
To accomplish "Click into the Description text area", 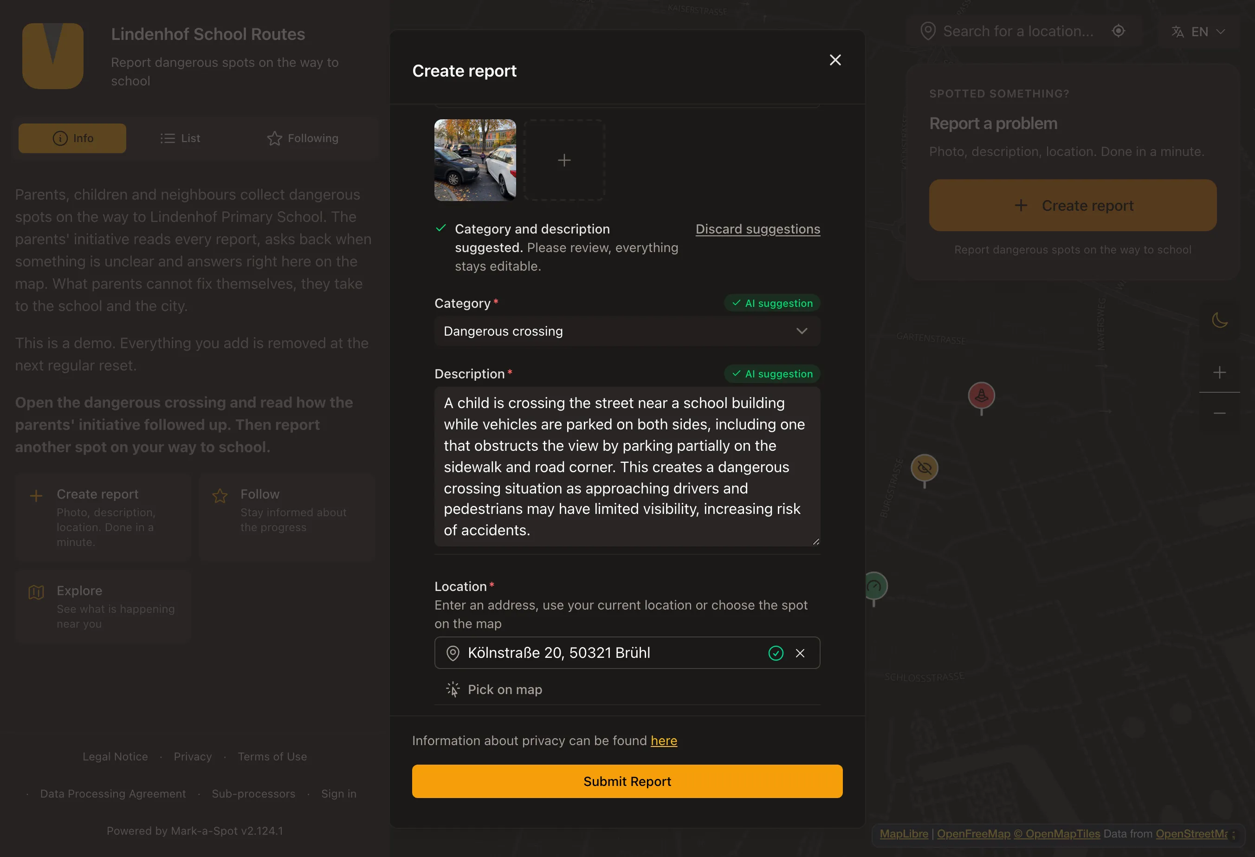I will [x=627, y=467].
